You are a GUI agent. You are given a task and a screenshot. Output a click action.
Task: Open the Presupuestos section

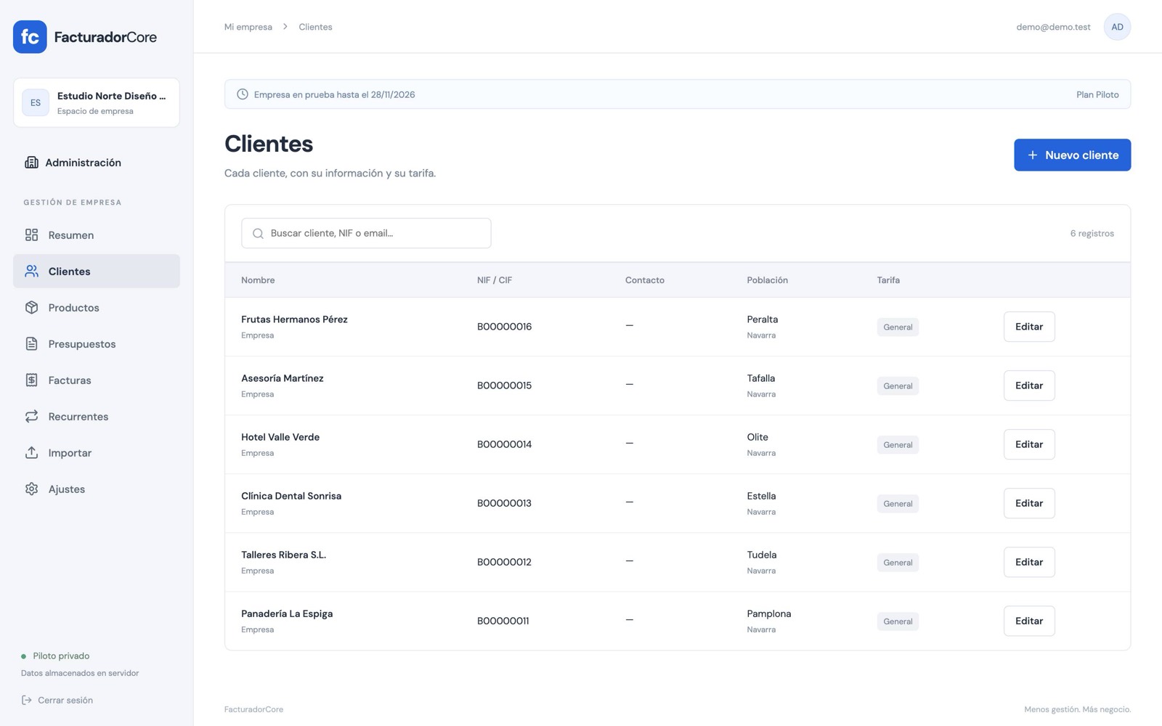click(x=97, y=343)
